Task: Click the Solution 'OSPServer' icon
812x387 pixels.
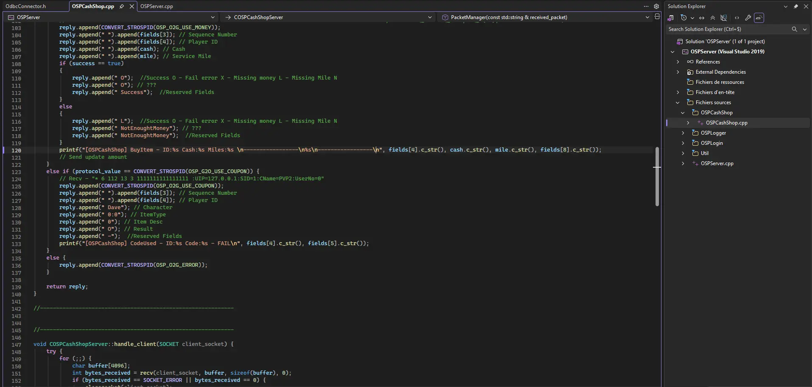Action: [680, 41]
